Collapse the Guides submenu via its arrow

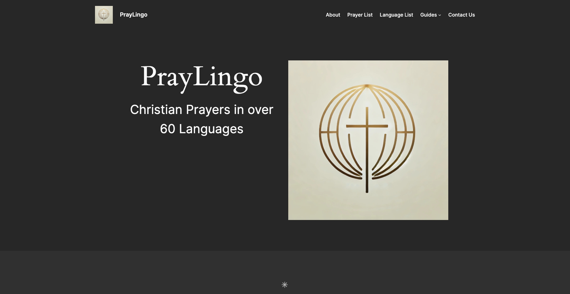click(440, 15)
